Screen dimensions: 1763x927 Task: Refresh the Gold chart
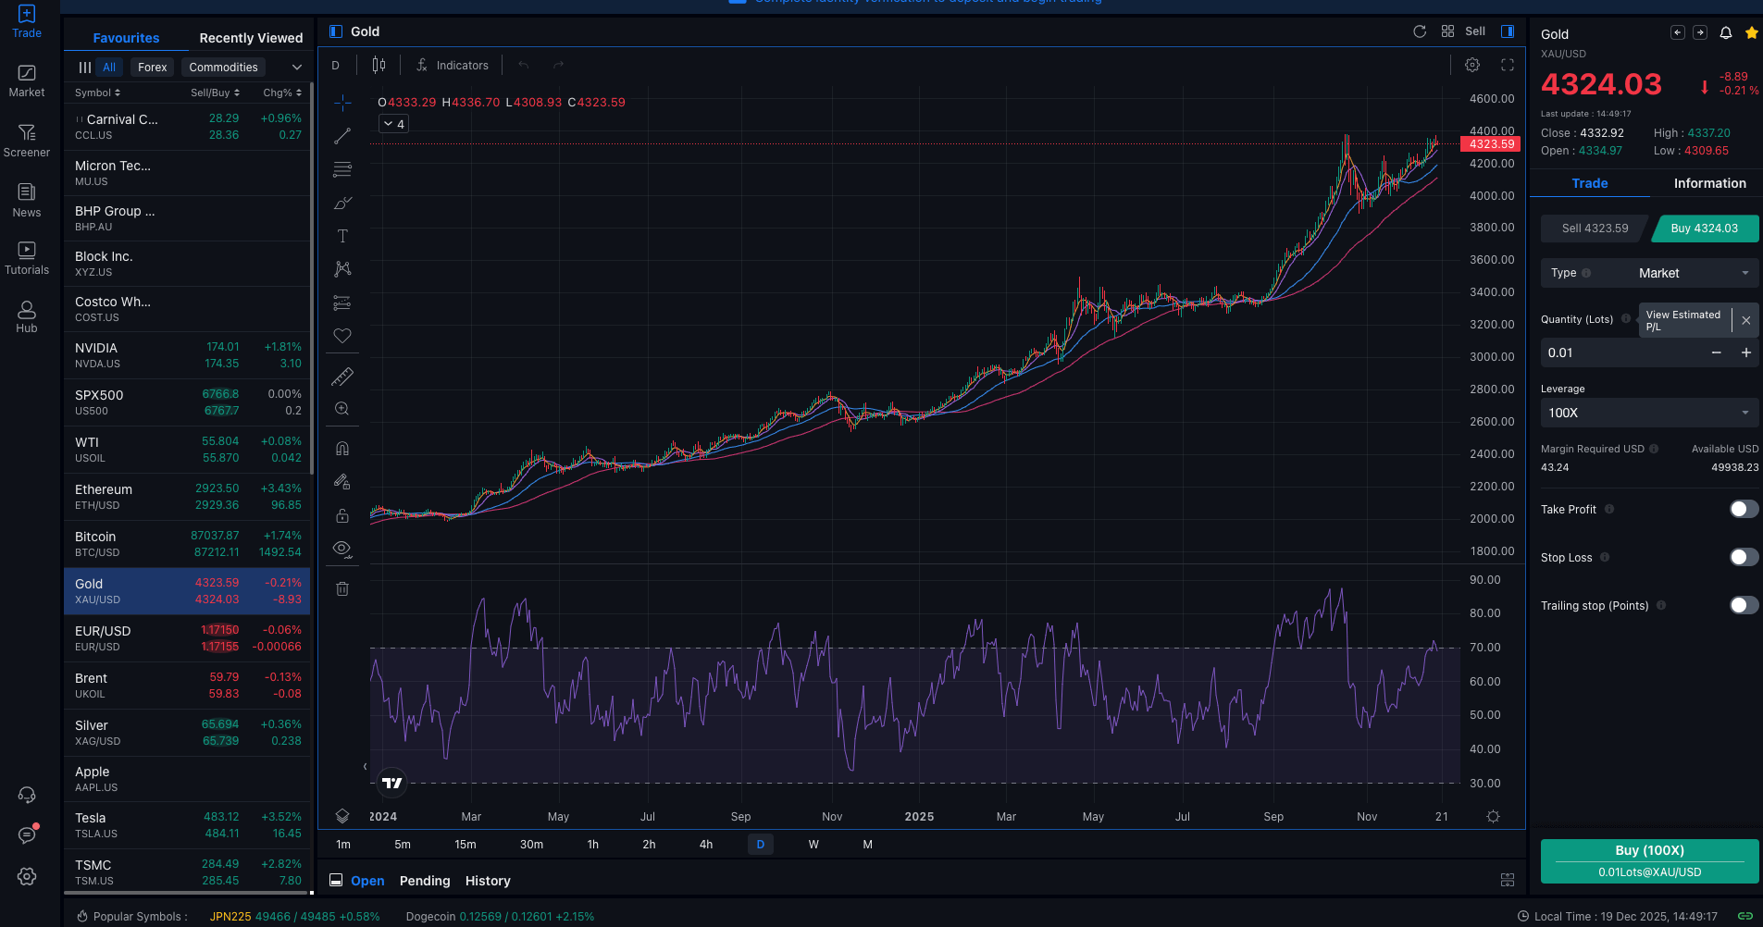1420,31
